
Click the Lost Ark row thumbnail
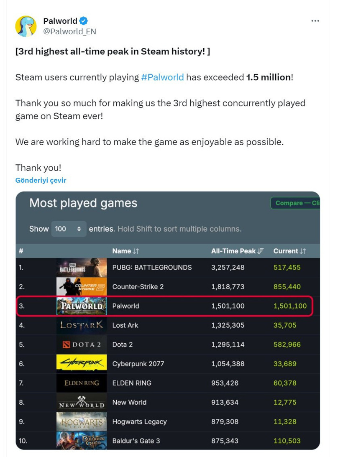pyautogui.click(x=81, y=325)
